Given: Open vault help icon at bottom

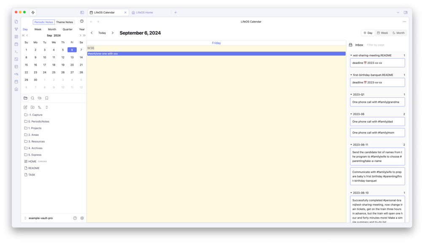Looking at the screenshot, I should pyautogui.click(x=75, y=218).
